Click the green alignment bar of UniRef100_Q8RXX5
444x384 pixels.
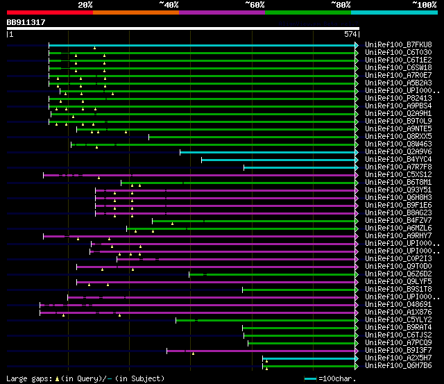click(252, 137)
